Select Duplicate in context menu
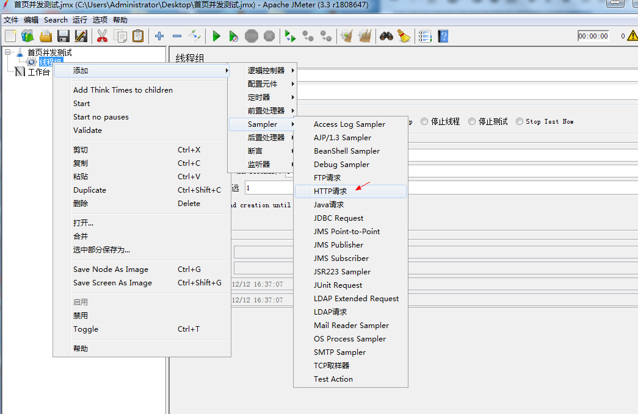 [142, 190]
